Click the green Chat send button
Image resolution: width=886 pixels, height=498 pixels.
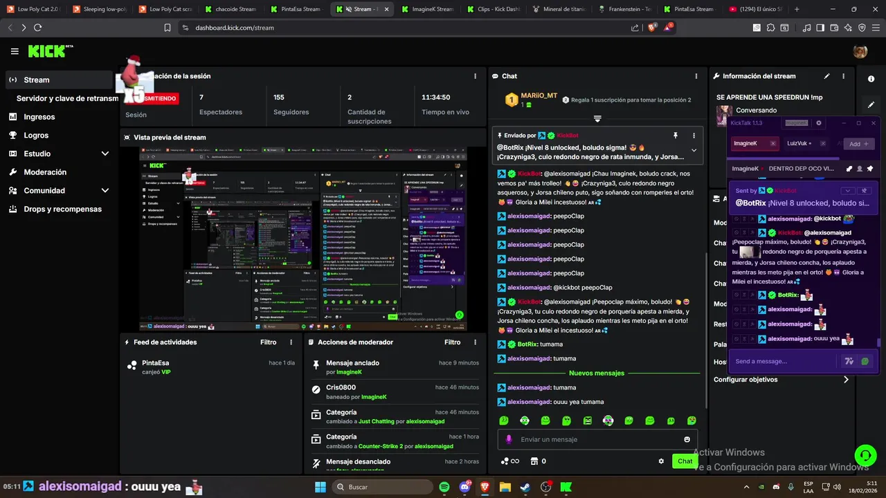(685, 461)
